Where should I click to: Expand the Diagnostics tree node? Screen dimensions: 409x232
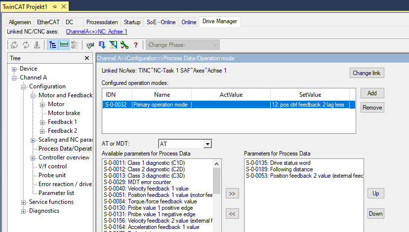coord(24,211)
